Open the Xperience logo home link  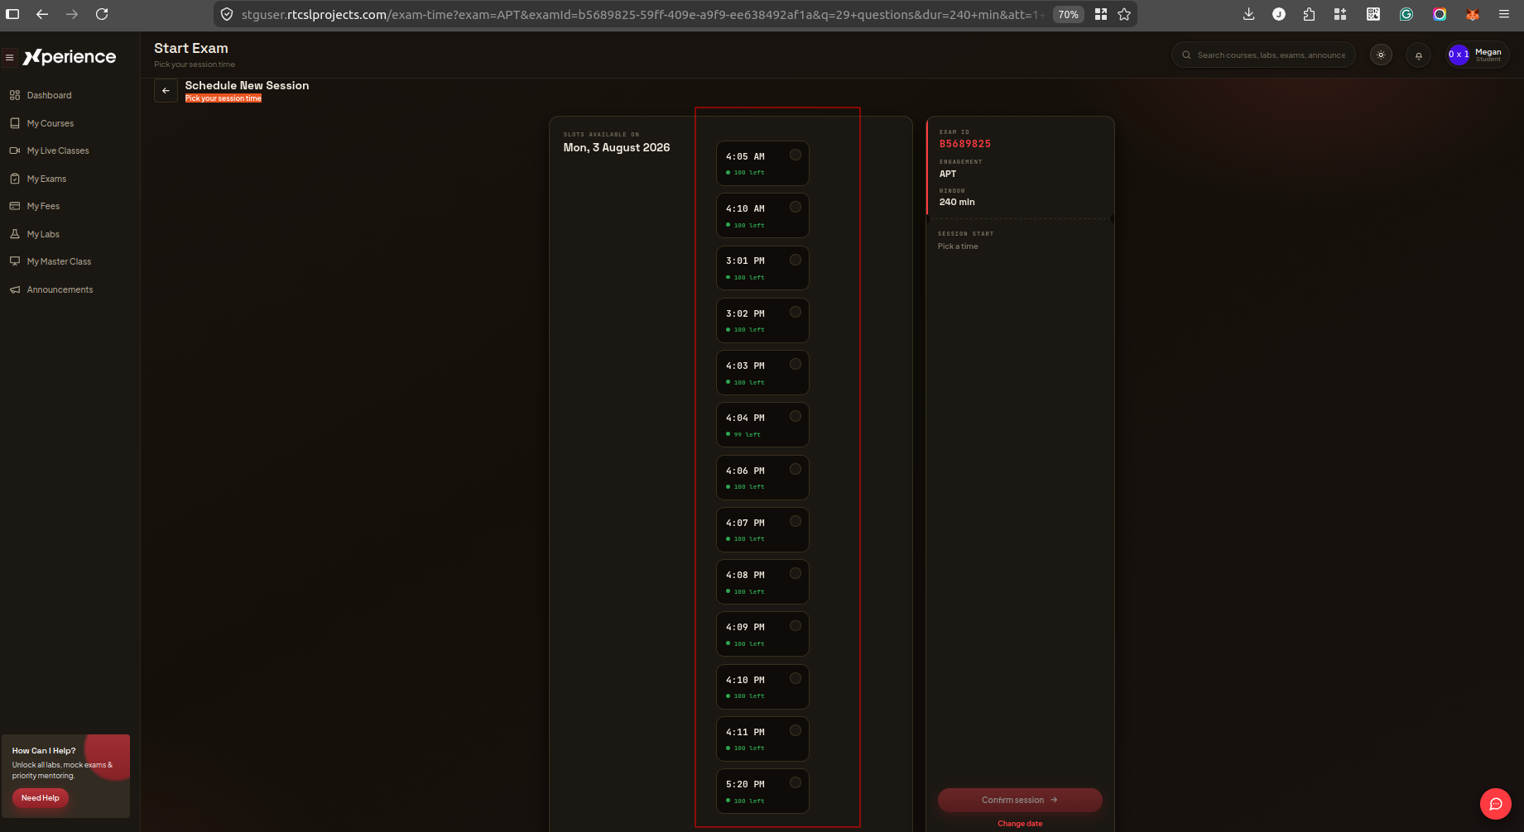pos(70,56)
